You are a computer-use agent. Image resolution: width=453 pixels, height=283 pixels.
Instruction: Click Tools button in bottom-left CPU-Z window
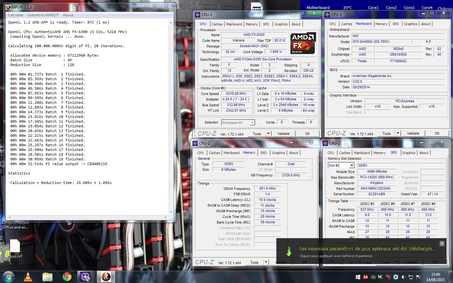tap(254, 262)
